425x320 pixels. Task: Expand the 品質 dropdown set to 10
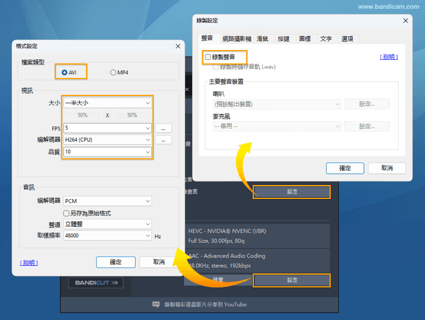point(108,152)
